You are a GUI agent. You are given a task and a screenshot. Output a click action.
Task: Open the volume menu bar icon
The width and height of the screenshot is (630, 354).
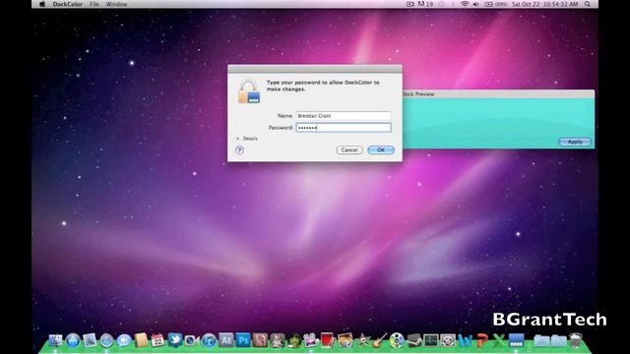476,4
